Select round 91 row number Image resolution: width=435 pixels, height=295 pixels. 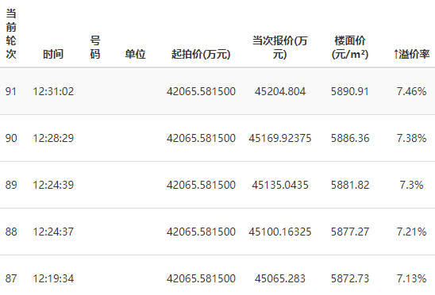coord(11,91)
